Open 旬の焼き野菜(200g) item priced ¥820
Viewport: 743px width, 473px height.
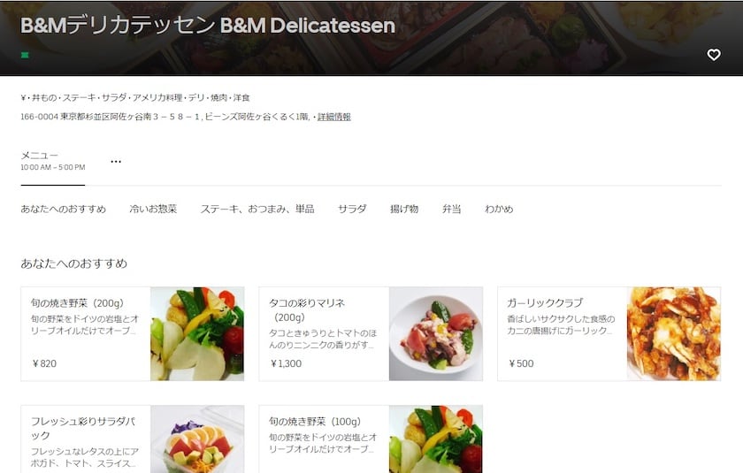[133, 334]
